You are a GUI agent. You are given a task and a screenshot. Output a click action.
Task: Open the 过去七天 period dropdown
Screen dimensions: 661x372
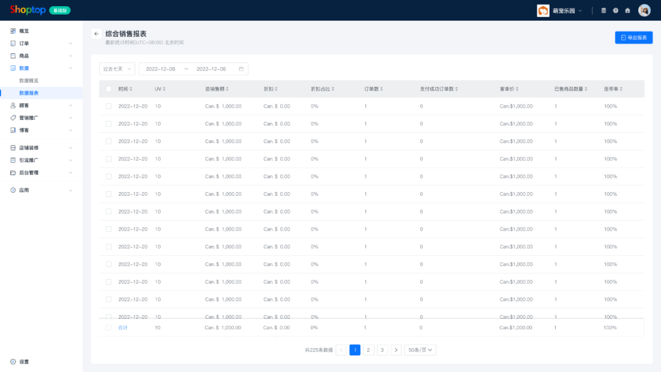coord(117,69)
